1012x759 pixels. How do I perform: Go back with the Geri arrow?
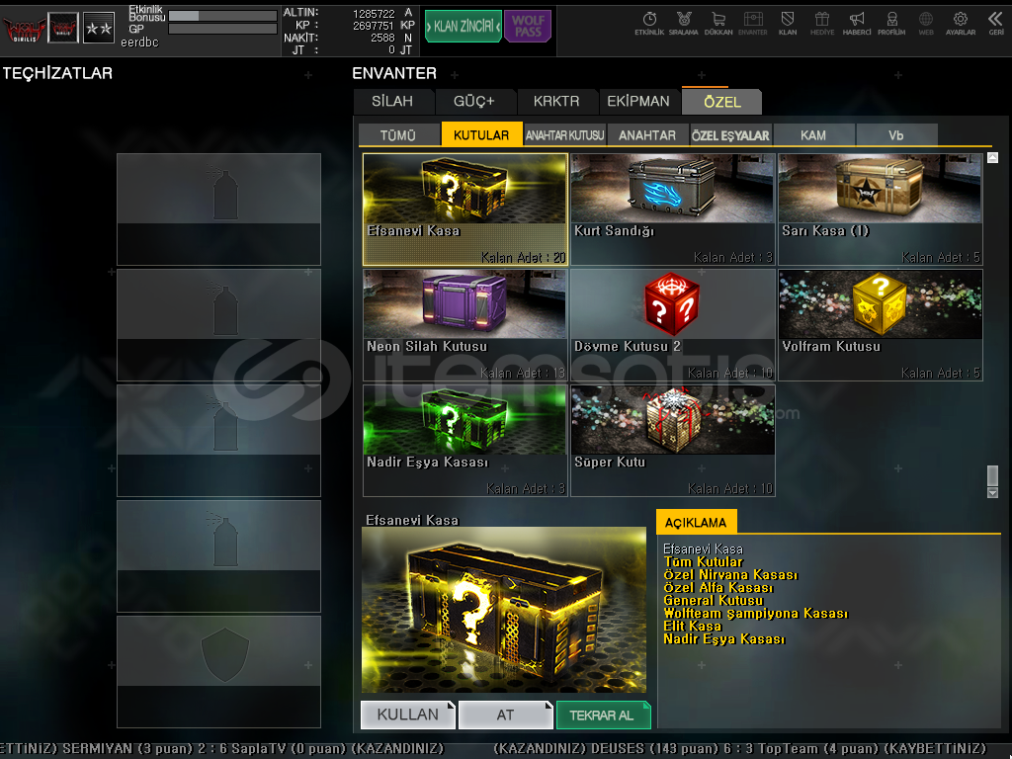996,24
